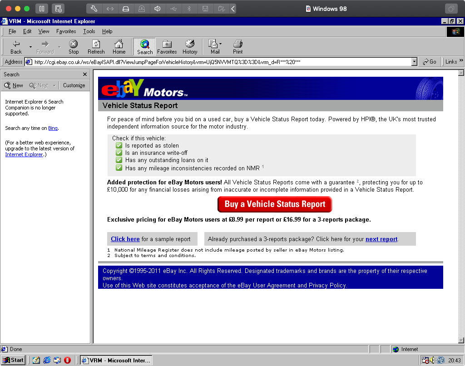
Task: Click the shared folder icon in VM toolbar
Action: click(x=221, y=9)
